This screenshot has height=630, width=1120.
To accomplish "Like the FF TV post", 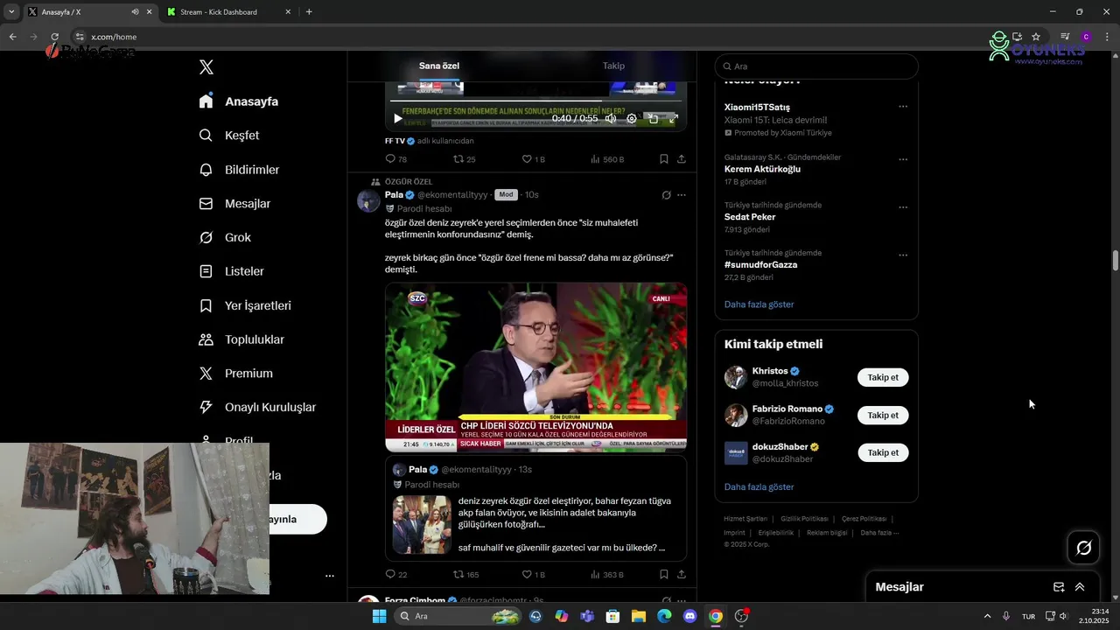I will tap(533, 159).
